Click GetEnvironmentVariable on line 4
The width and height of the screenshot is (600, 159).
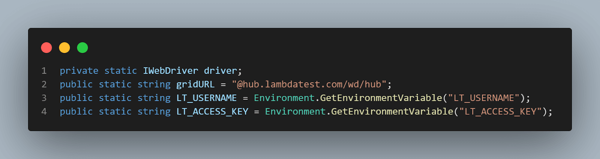(392, 112)
